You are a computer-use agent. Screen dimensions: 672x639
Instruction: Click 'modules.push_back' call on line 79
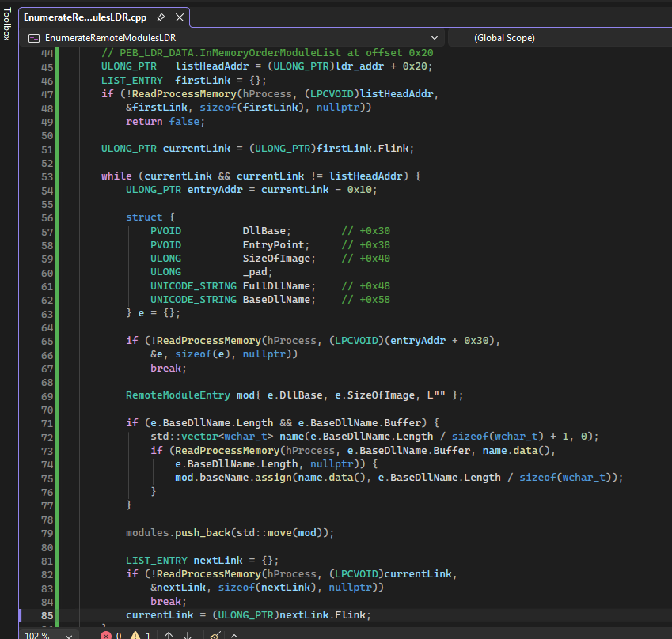(x=178, y=533)
